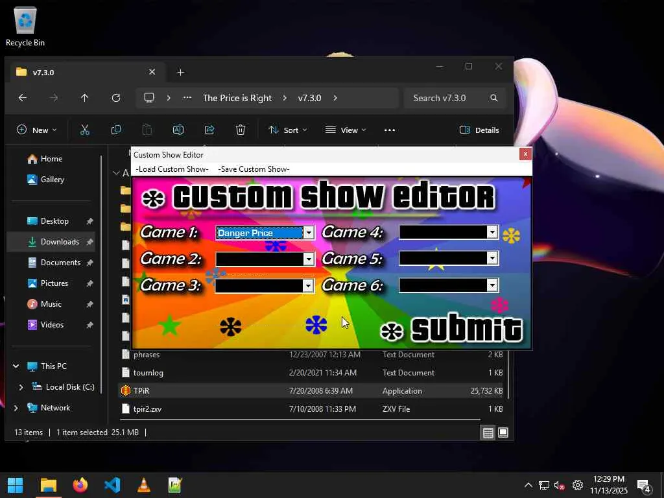Open the Sort options menu

coord(287,130)
